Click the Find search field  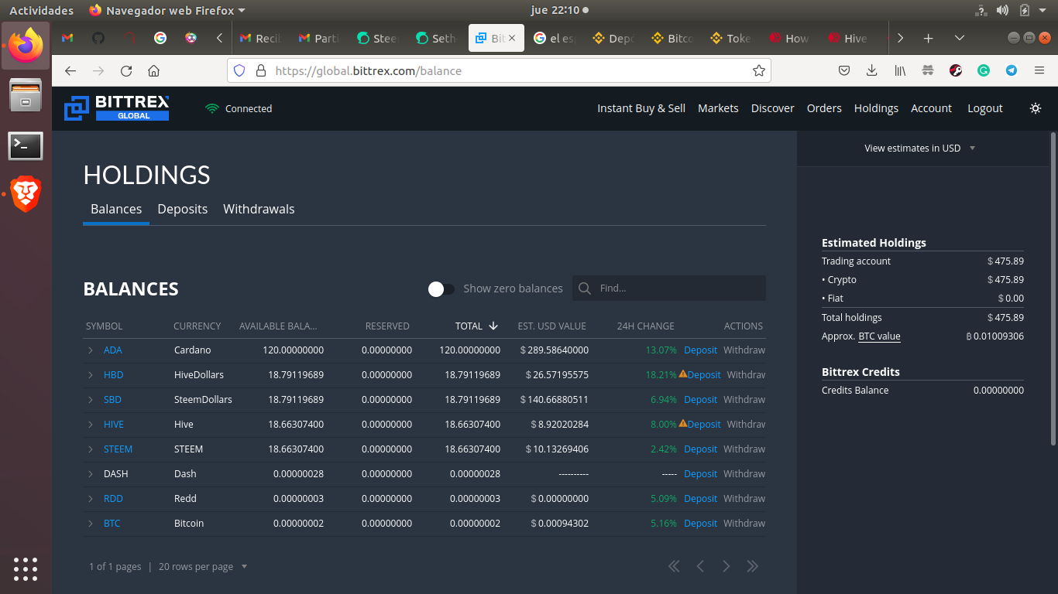pyautogui.click(x=669, y=288)
